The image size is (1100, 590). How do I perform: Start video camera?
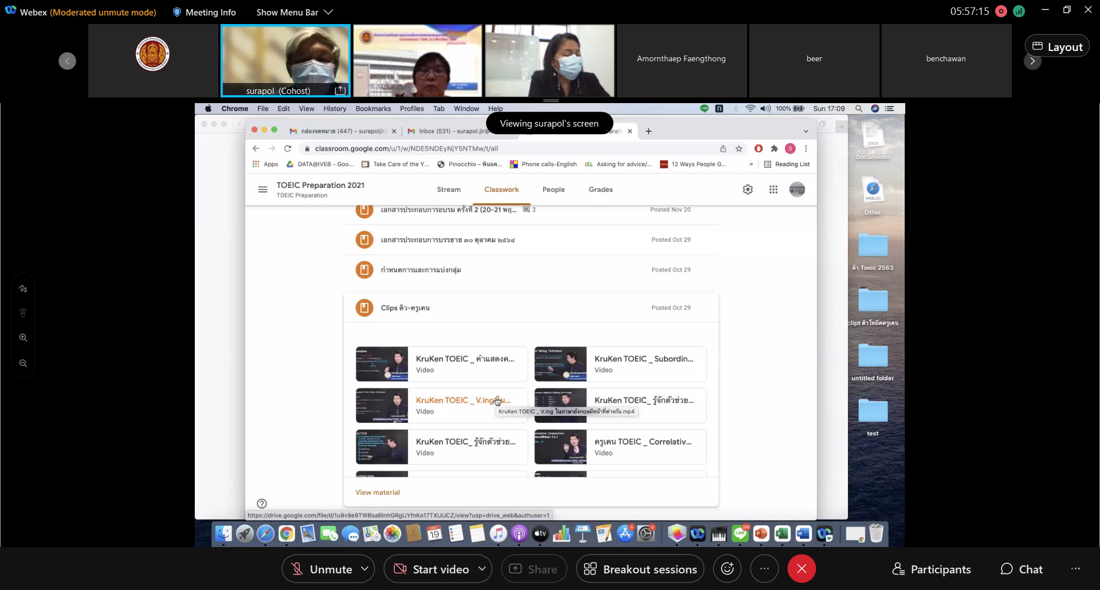[x=431, y=569]
